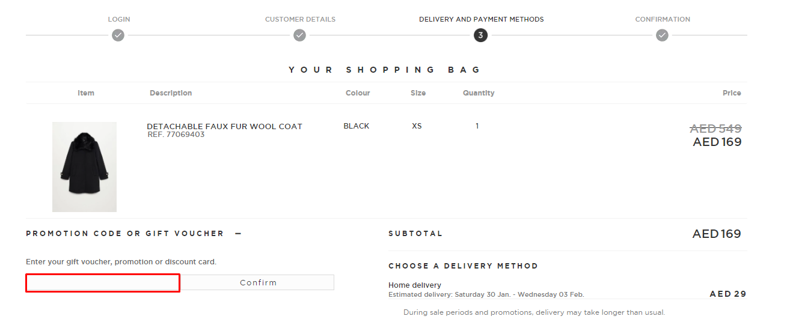
Task: Click the BLACK colour value
Action: (x=357, y=126)
